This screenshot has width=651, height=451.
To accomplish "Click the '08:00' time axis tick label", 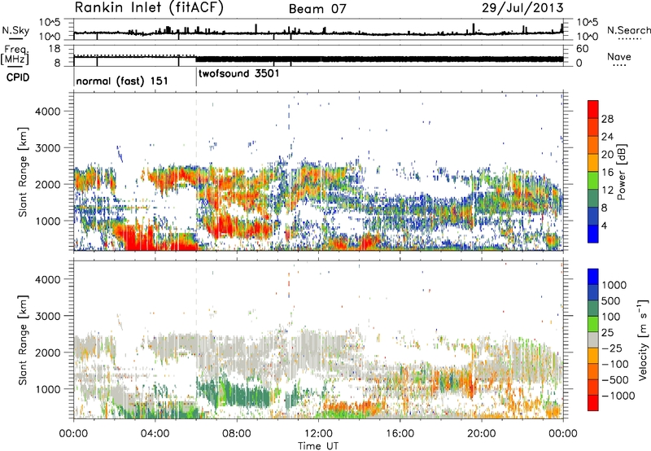I will 236,434.
